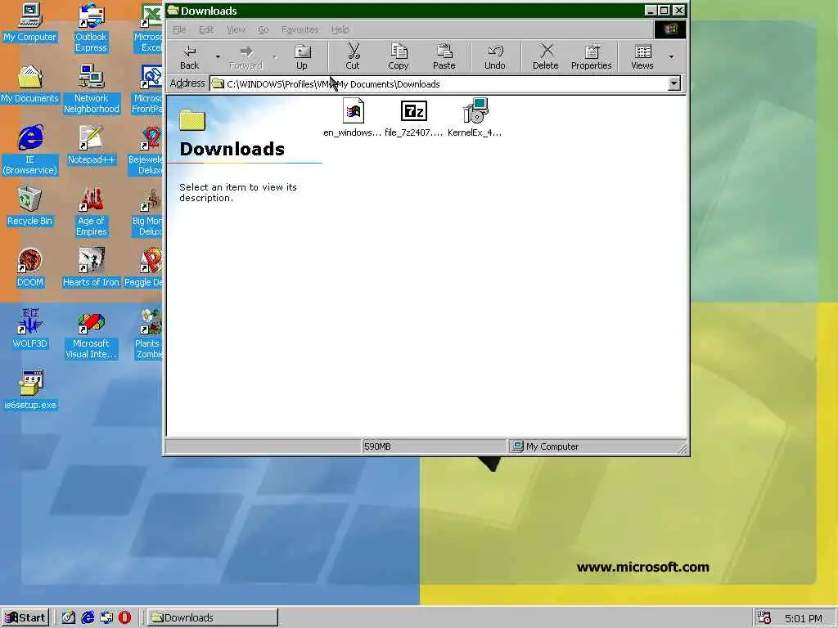This screenshot has width=838, height=628.
Task: Open the Favorites menu
Action: tap(300, 29)
